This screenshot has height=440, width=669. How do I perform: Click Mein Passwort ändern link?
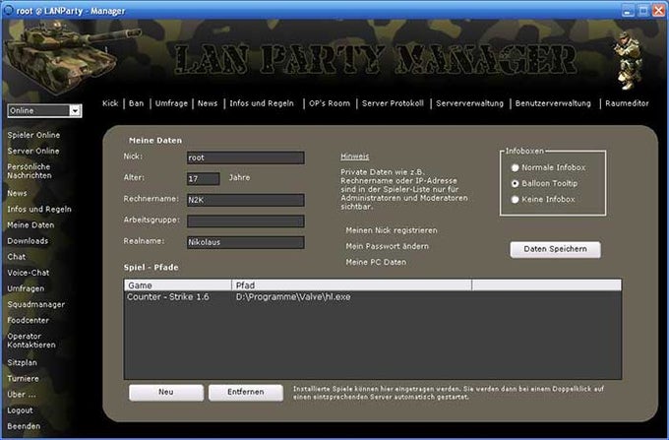click(x=387, y=246)
